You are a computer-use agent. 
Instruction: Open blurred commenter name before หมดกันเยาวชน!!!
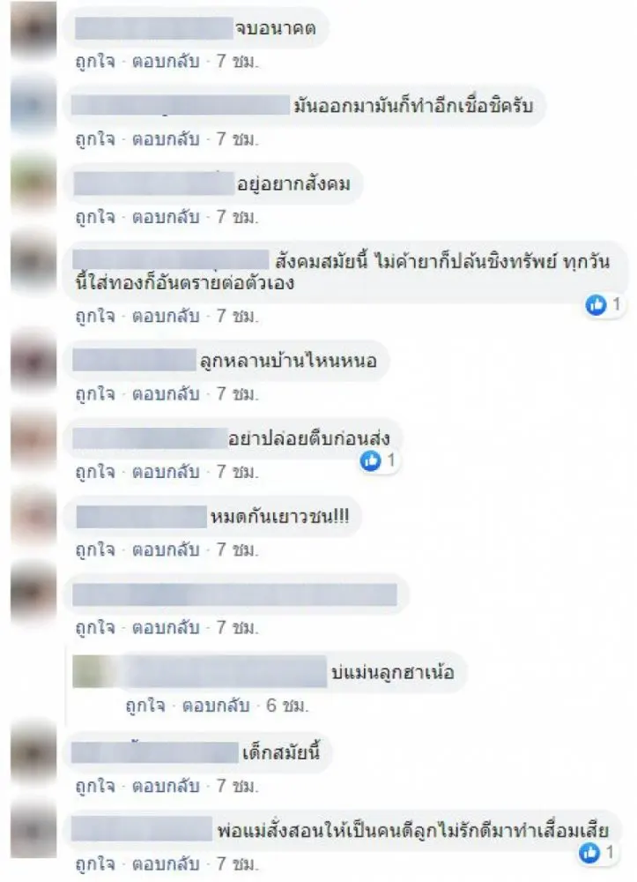point(141,517)
